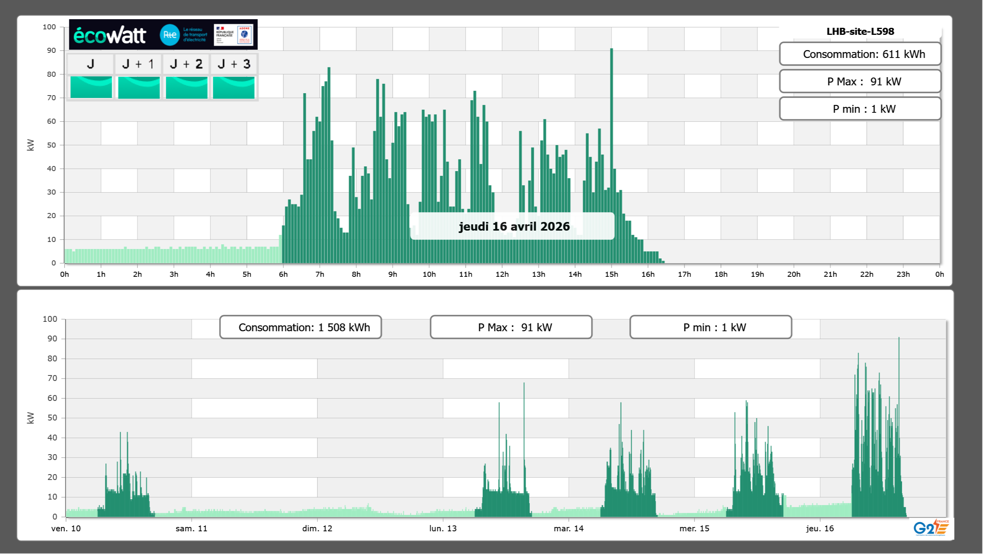Image resolution: width=983 pixels, height=554 pixels.
Task: Select the J + 2 header label
Action: coord(186,64)
